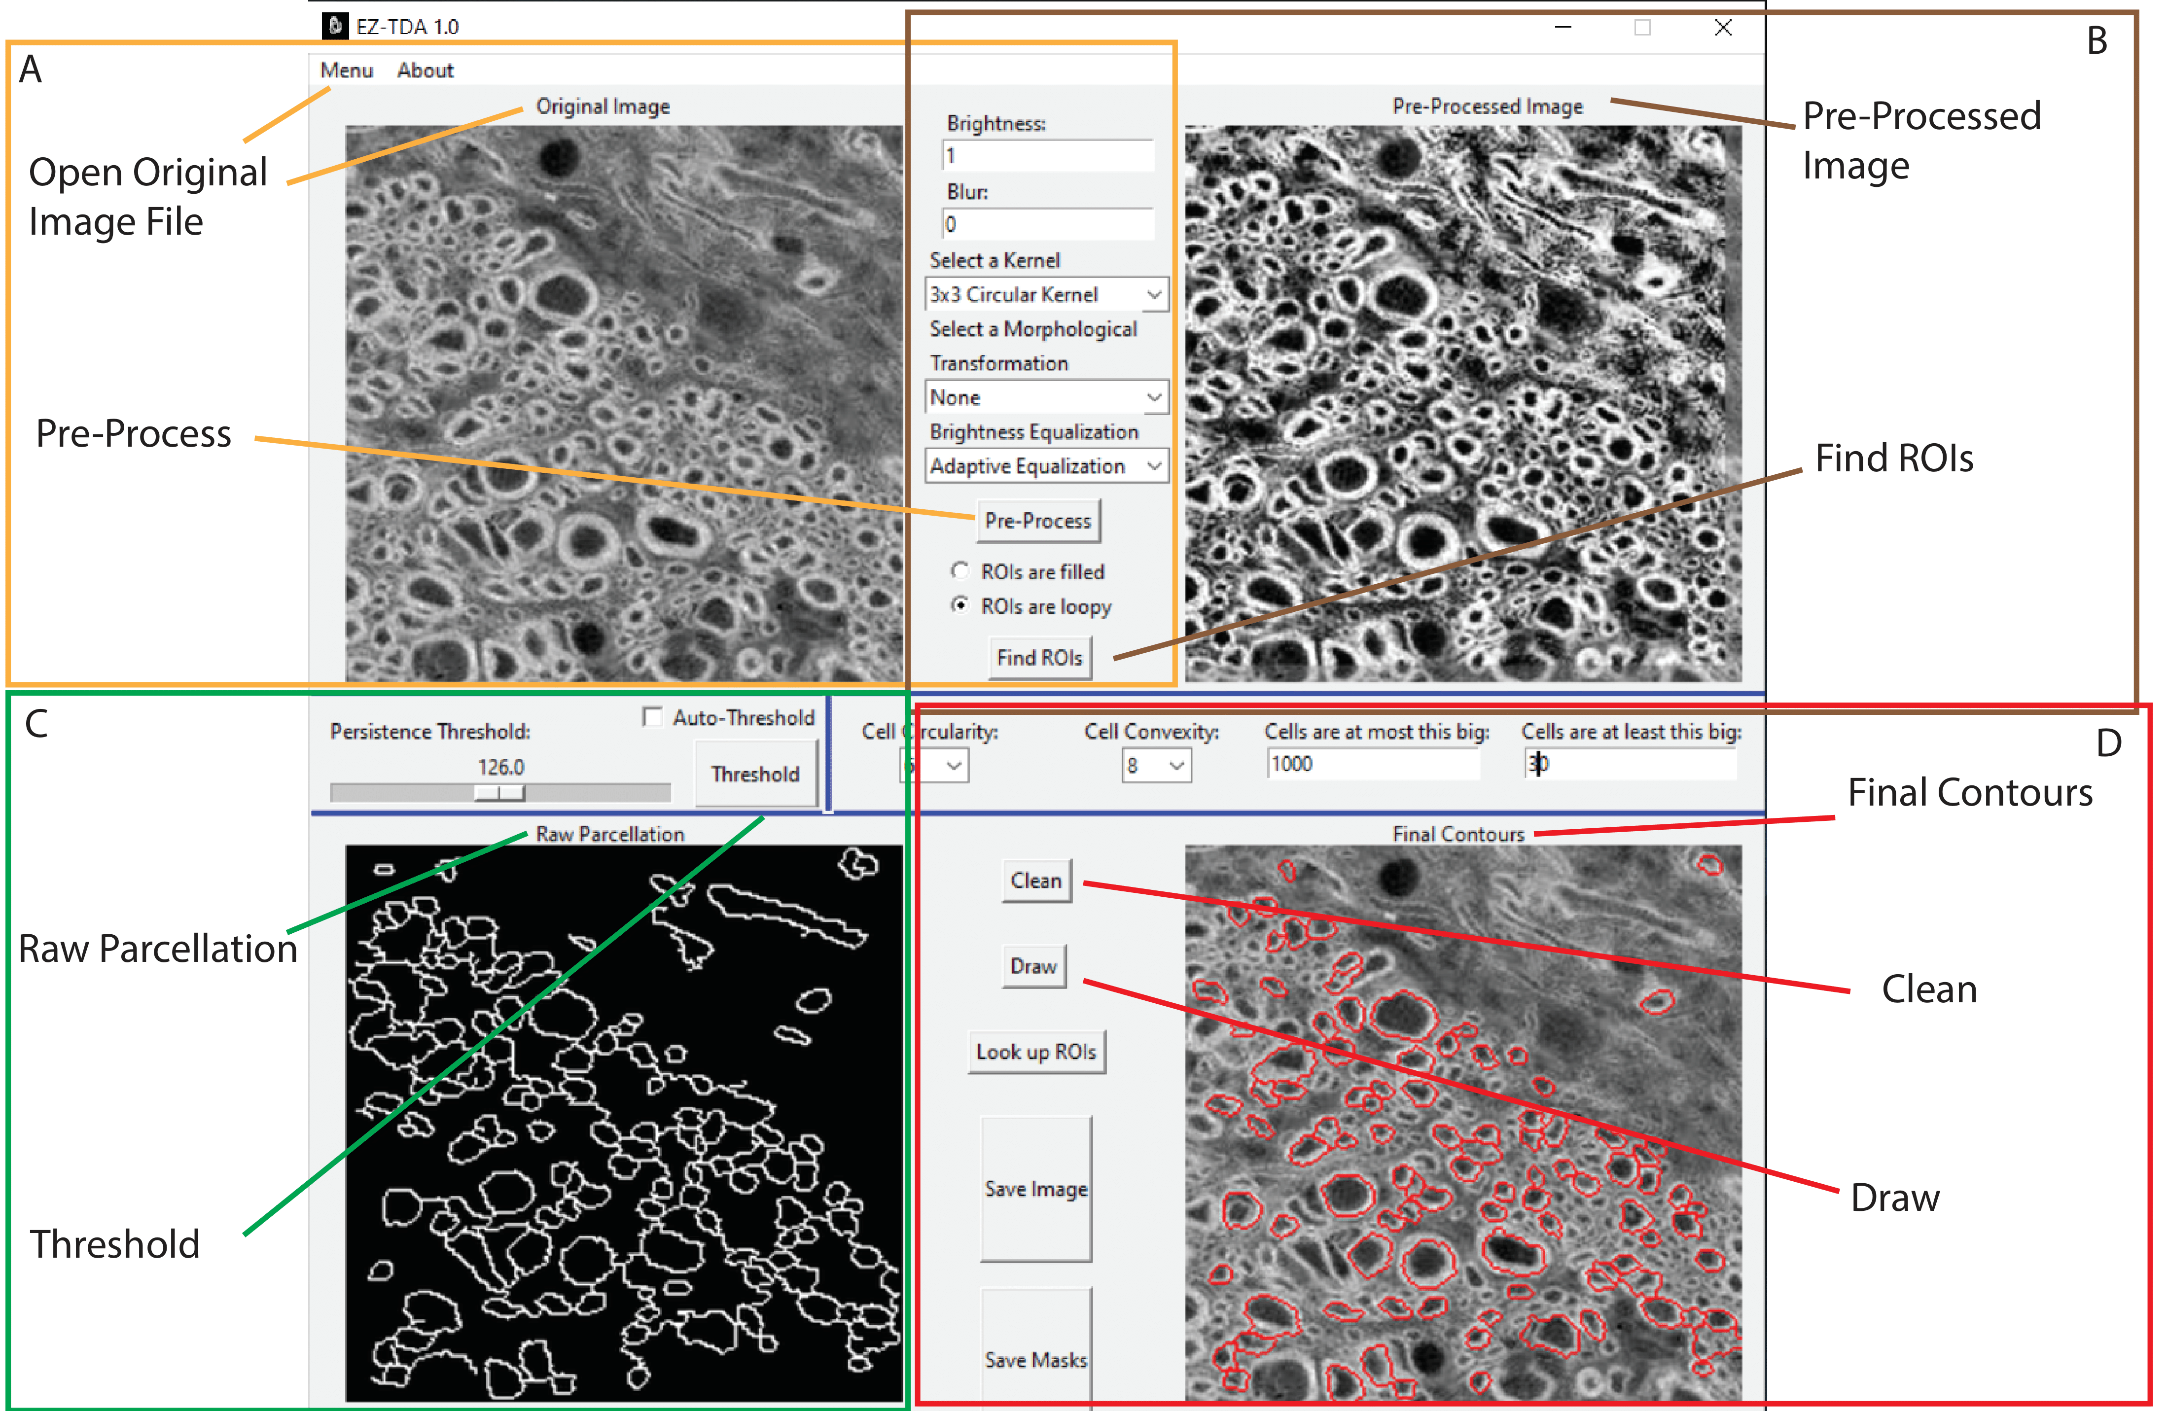This screenshot has width=2167, height=1411.
Task: Click the Select a Kernel label
Action: point(995,260)
